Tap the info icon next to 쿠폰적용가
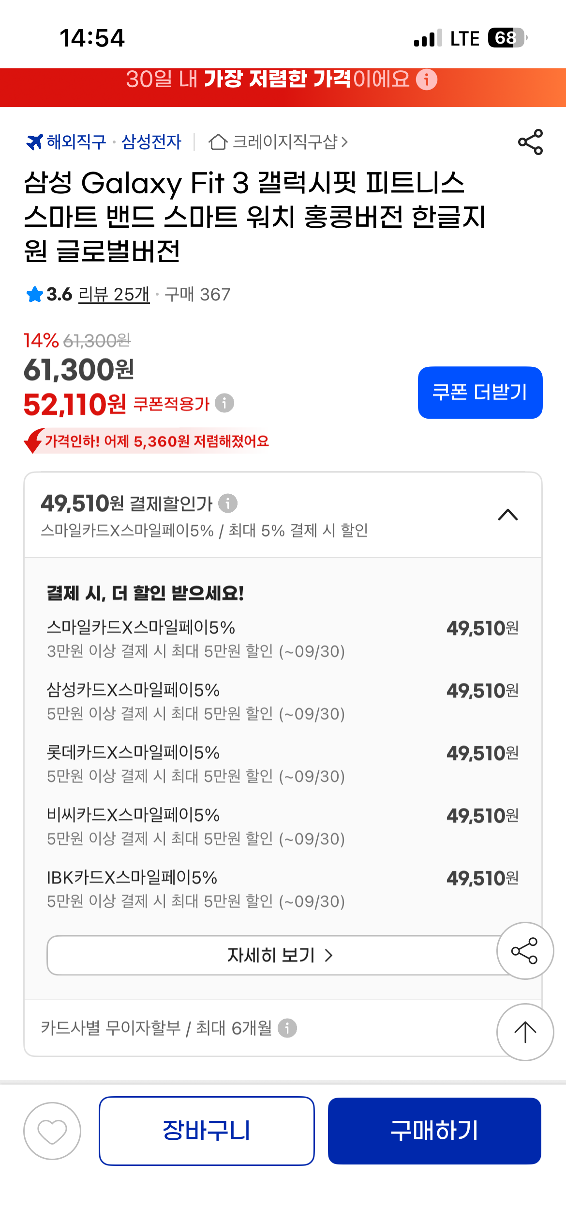 [224, 403]
